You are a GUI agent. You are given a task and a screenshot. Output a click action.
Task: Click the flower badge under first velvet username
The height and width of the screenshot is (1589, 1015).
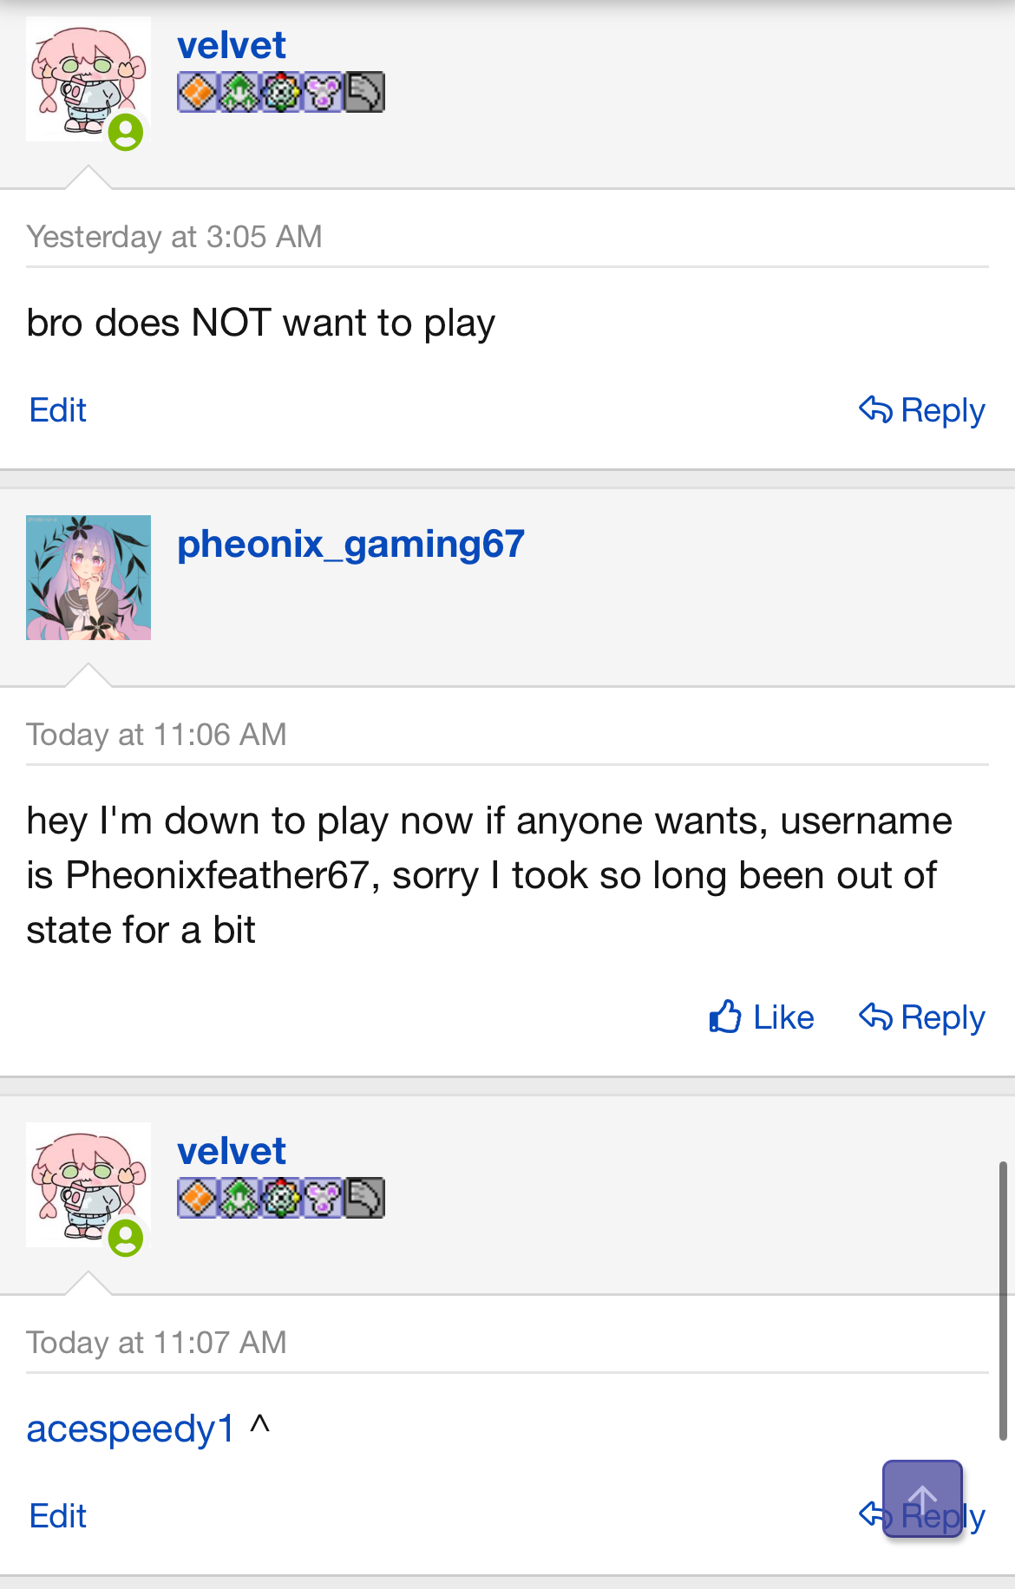click(x=281, y=93)
